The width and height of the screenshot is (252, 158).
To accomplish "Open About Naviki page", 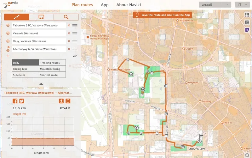I will pos(129,5).
